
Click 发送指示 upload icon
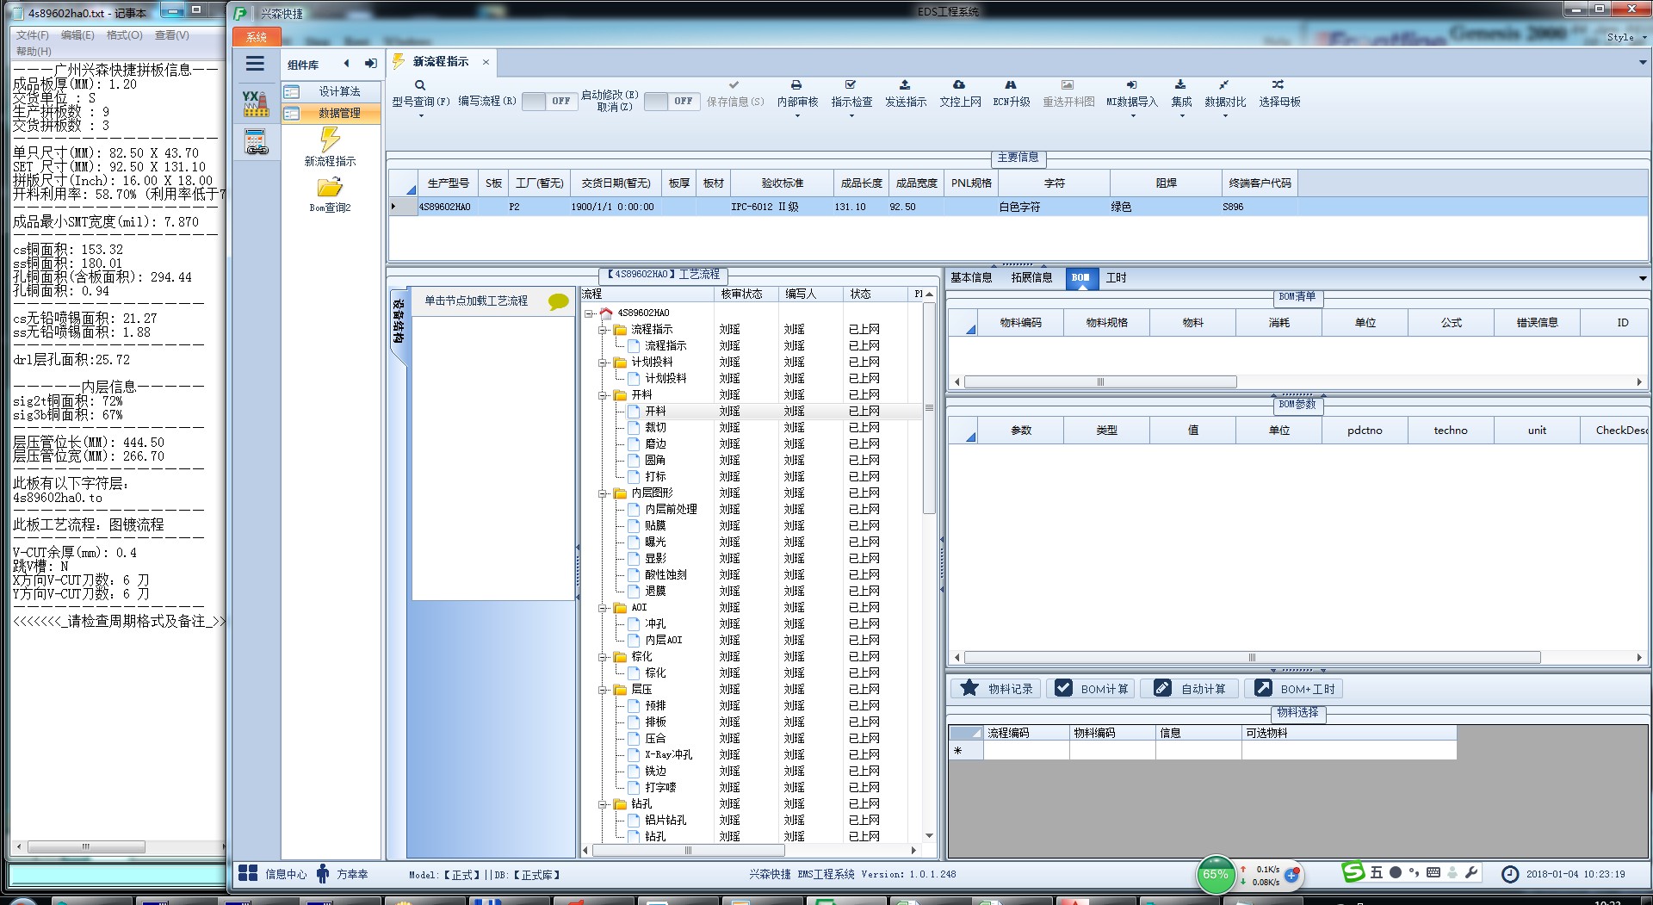click(905, 85)
